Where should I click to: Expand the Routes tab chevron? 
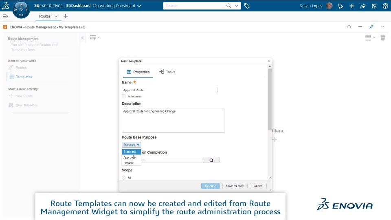[56, 16]
